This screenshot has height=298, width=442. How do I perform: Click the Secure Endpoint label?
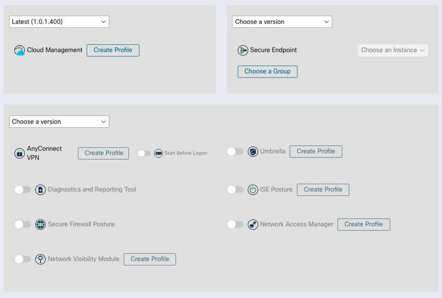click(274, 50)
